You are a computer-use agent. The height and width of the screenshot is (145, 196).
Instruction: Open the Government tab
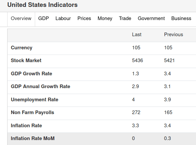point(151,18)
